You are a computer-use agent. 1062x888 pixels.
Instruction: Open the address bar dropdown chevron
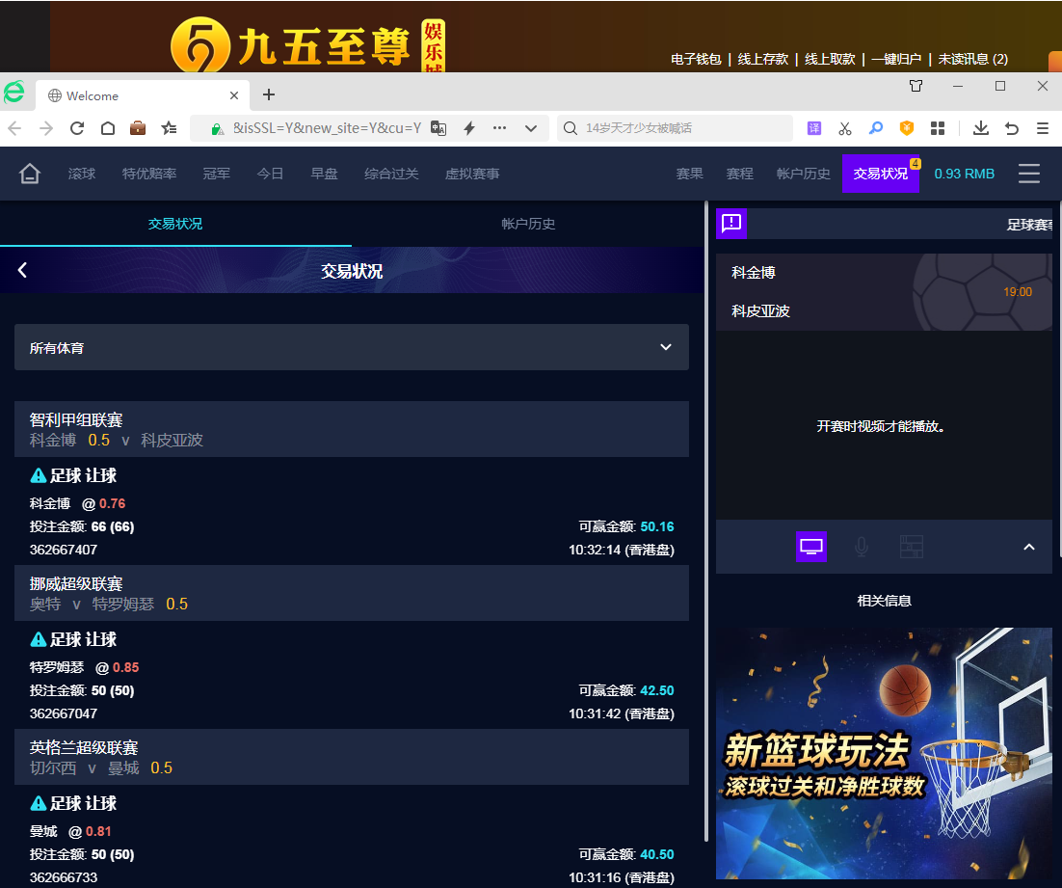(x=530, y=128)
